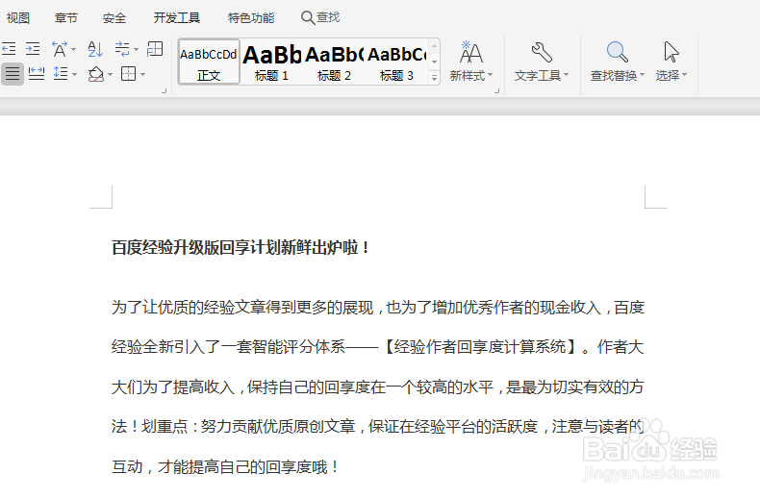This screenshot has width=760, height=499.
Task: Click the 查找 search box
Action: coord(320,17)
